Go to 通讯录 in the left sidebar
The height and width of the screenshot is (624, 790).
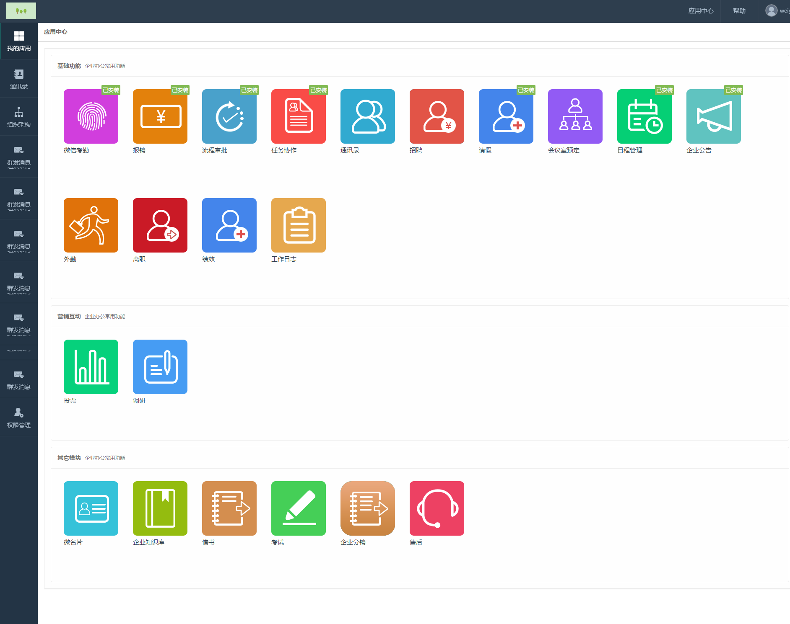[x=19, y=79]
